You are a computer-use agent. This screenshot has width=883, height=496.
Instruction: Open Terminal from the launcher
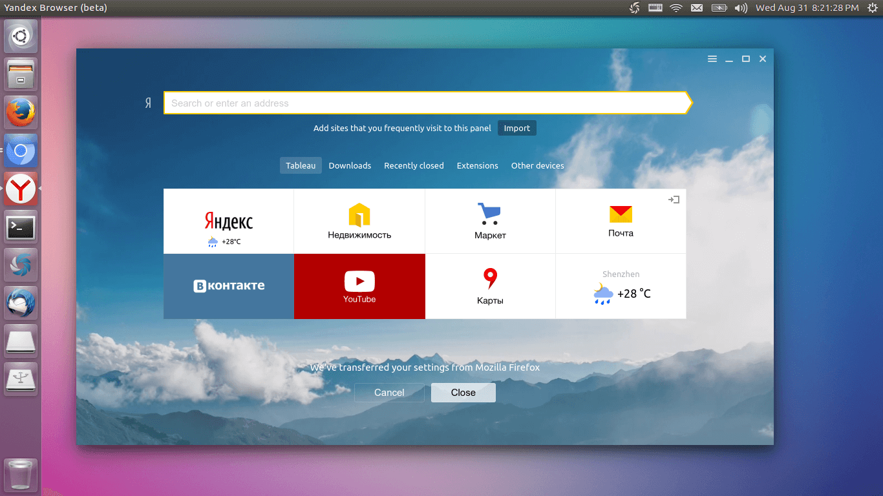coord(21,227)
